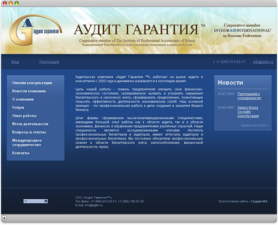Image resolution: width=278 pixels, height=225 pixels.
Task: Go to О компании section
Action: click(x=23, y=99)
